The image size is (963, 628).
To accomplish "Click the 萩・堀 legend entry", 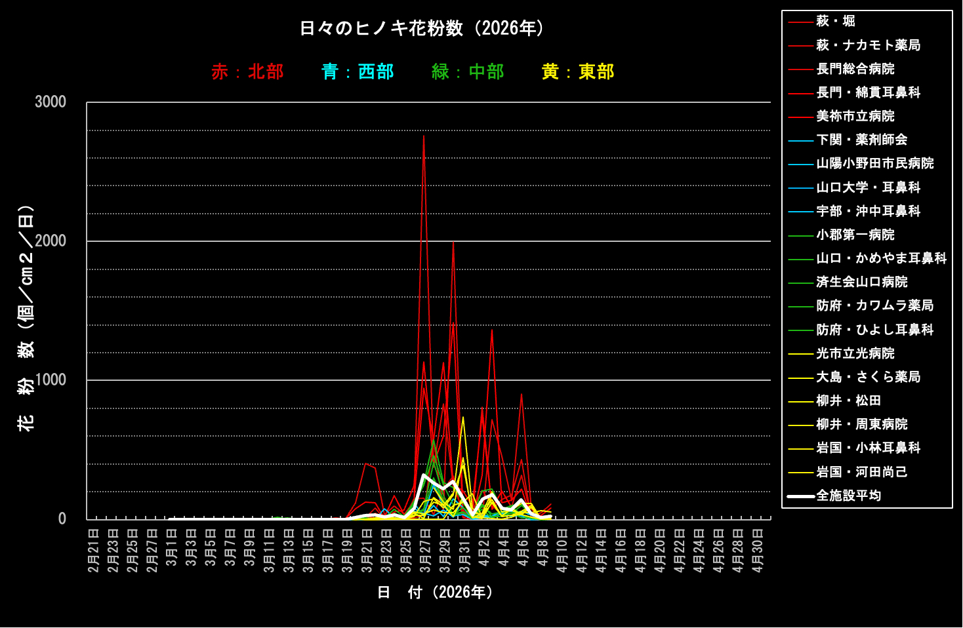I will click(835, 22).
